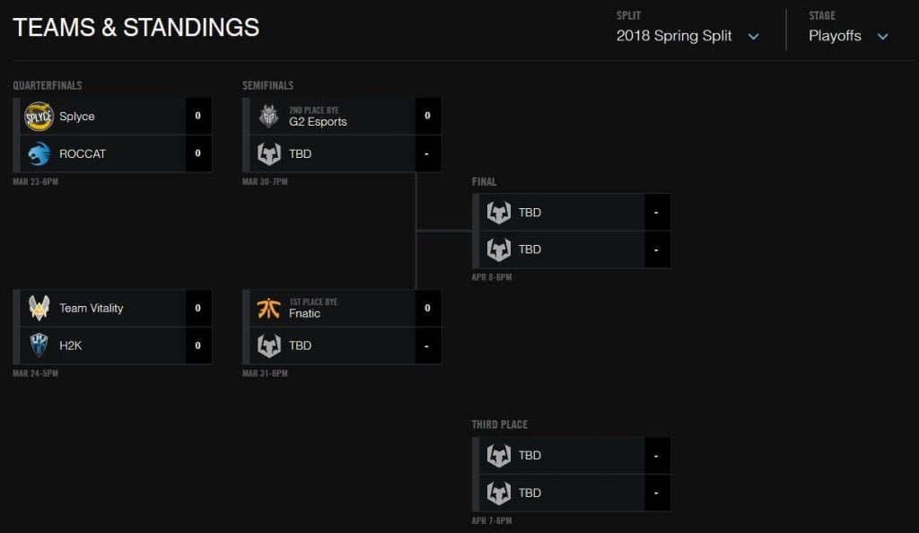Screen dimensions: 919x533
Task: Click the TEAMS & STANDINGS heading
Action: coord(135,28)
